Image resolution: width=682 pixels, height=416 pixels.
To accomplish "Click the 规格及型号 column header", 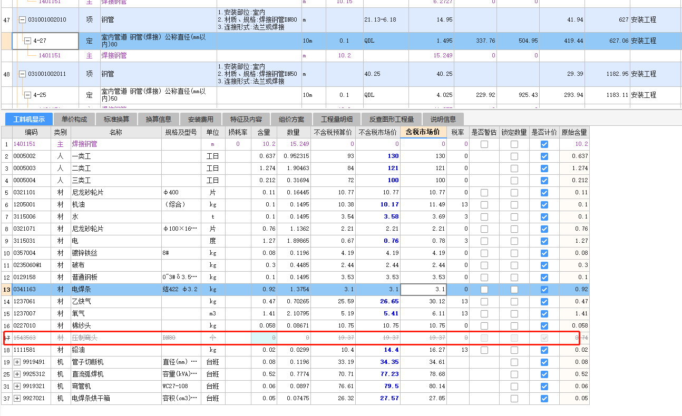I will pyautogui.click(x=181, y=132).
